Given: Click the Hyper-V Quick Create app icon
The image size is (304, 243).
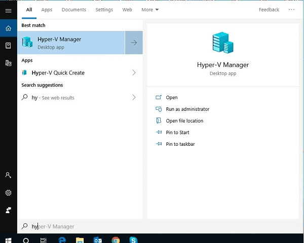Looking at the screenshot, I should [24, 72].
